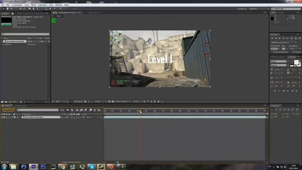
Task: Click the Brainstorm icon in timeline
Action: coord(91,110)
